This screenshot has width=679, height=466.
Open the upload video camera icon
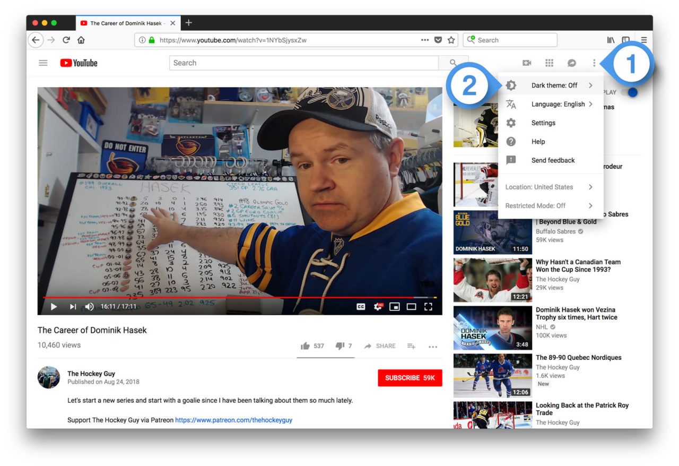click(x=527, y=63)
